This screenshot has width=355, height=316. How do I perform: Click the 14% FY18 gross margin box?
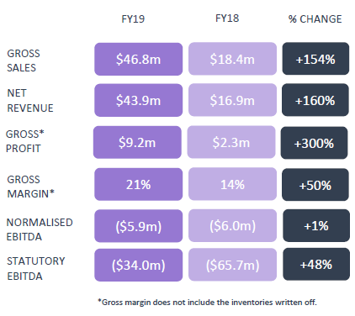tap(232, 184)
